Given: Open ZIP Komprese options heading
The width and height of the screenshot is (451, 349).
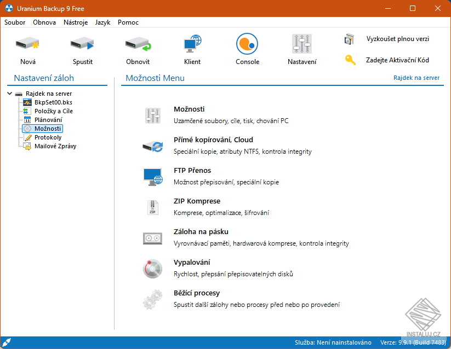Looking at the screenshot, I should point(197,201).
